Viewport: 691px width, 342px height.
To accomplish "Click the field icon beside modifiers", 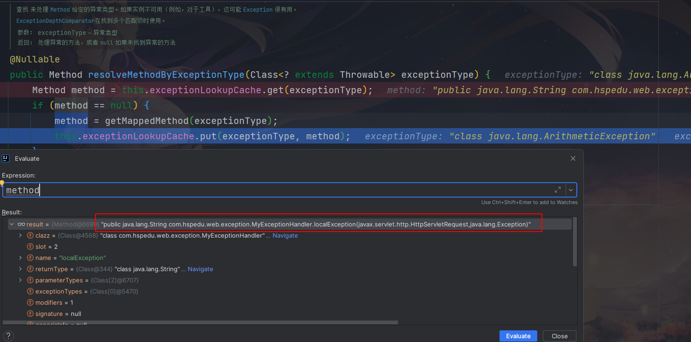I will point(30,302).
